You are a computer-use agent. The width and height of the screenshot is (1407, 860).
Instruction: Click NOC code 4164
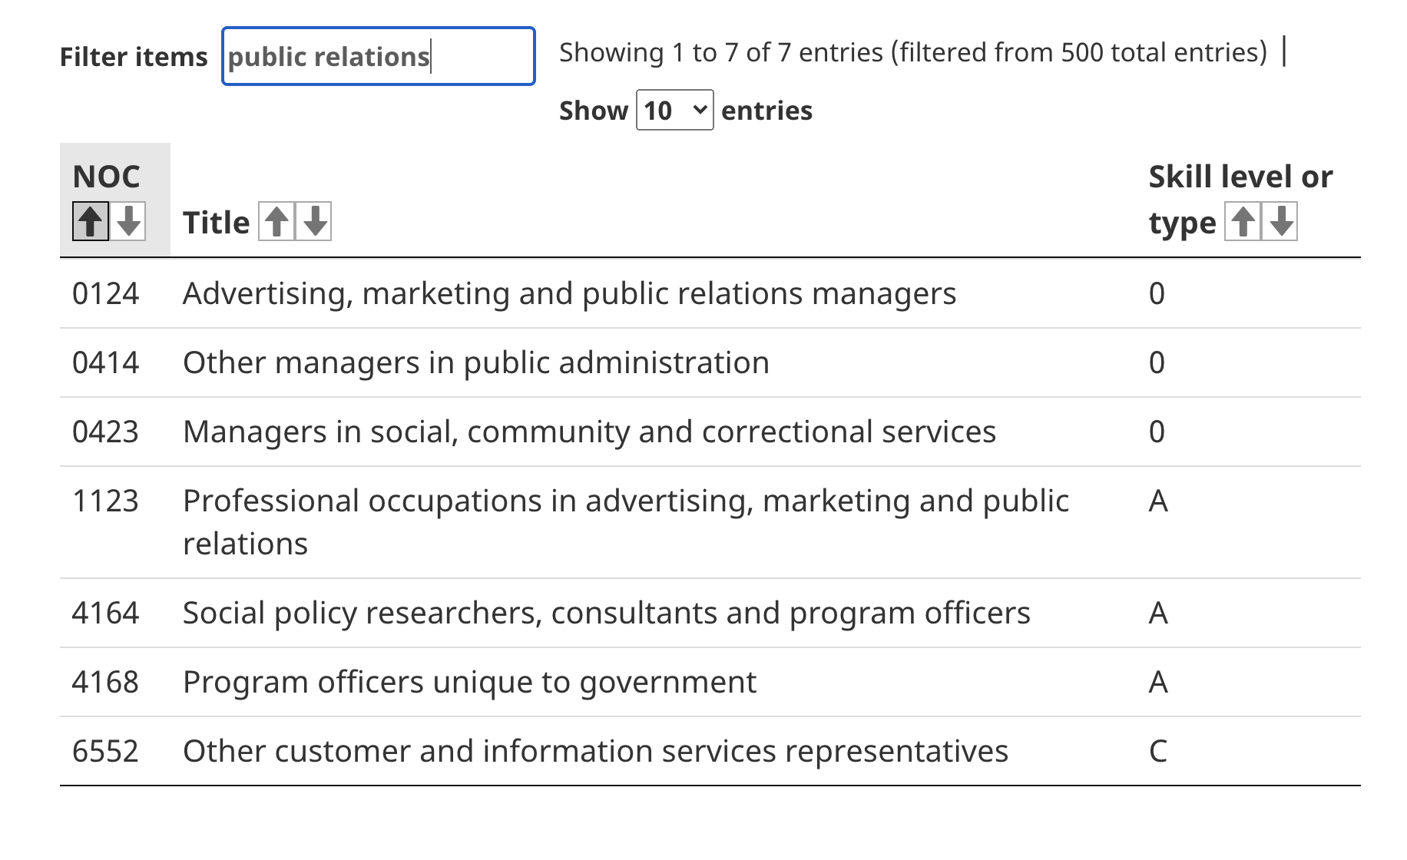[x=106, y=613]
